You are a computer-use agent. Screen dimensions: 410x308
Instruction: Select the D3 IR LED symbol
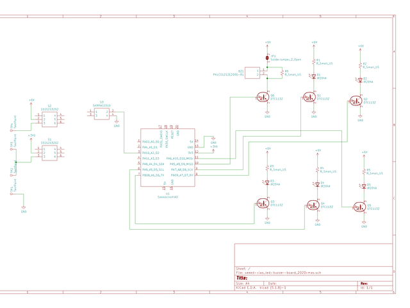267,182
